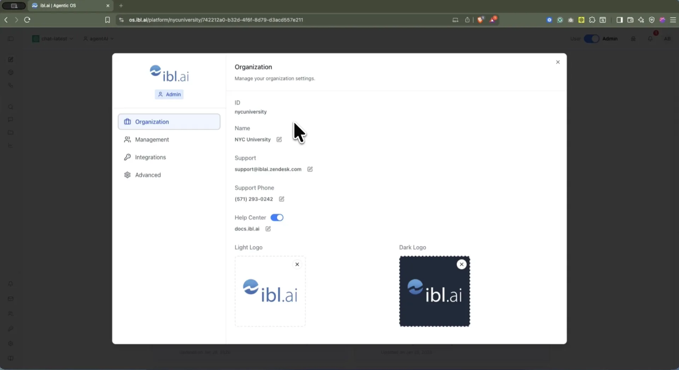This screenshot has height=370, width=679.
Task: Edit the organization Name field
Action: [279, 140]
